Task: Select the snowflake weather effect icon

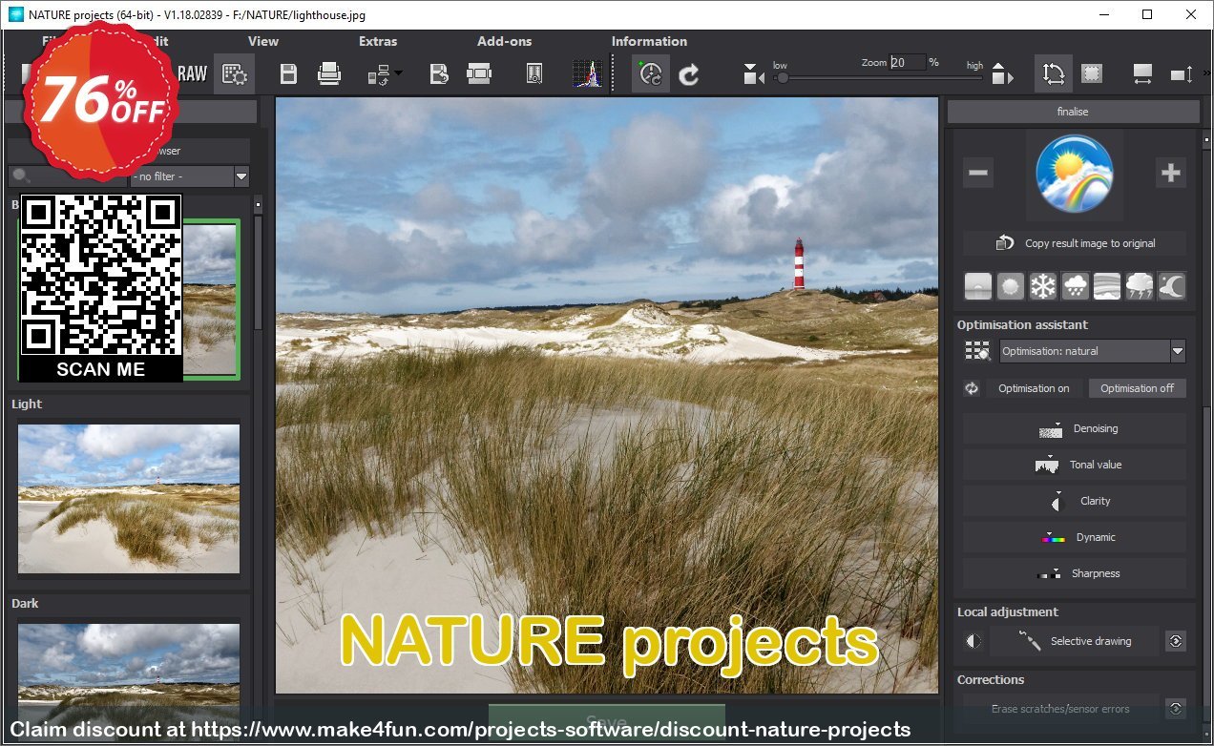Action: [1043, 286]
